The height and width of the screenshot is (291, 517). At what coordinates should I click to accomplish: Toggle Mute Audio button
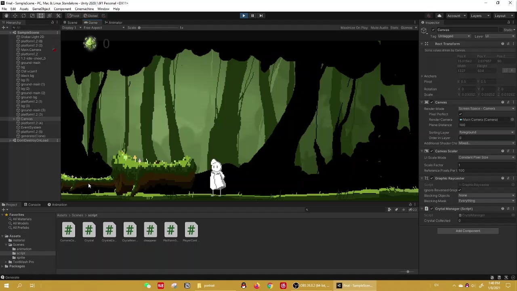pos(379,28)
